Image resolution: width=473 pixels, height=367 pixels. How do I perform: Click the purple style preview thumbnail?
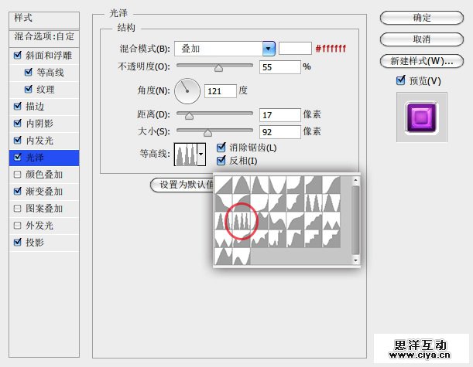coord(422,117)
